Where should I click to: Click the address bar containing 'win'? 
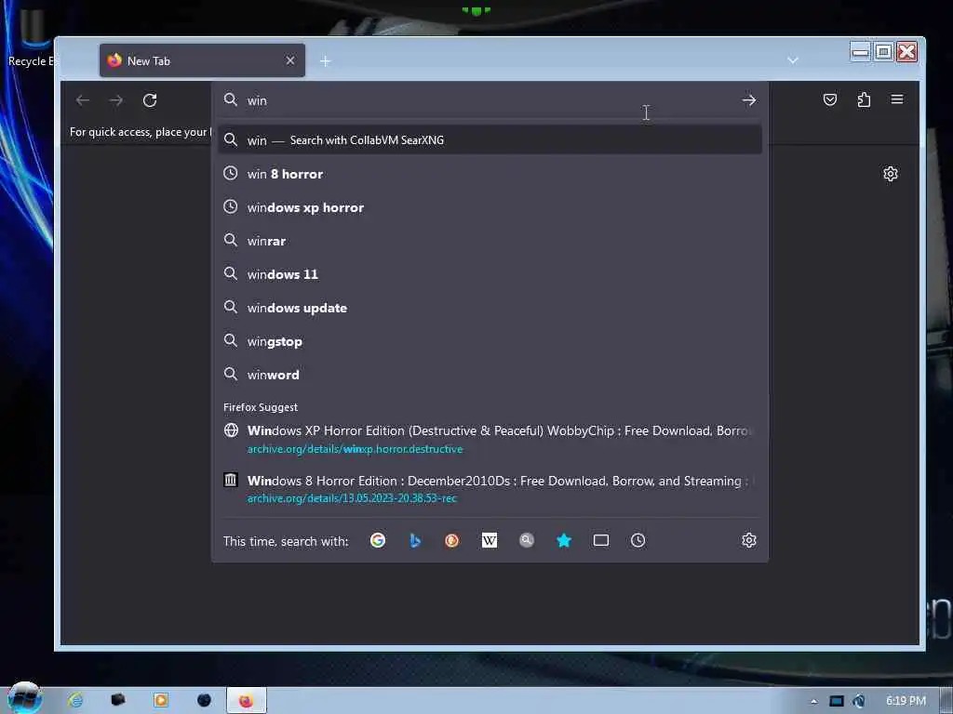pyautogui.click(x=490, y=100)
